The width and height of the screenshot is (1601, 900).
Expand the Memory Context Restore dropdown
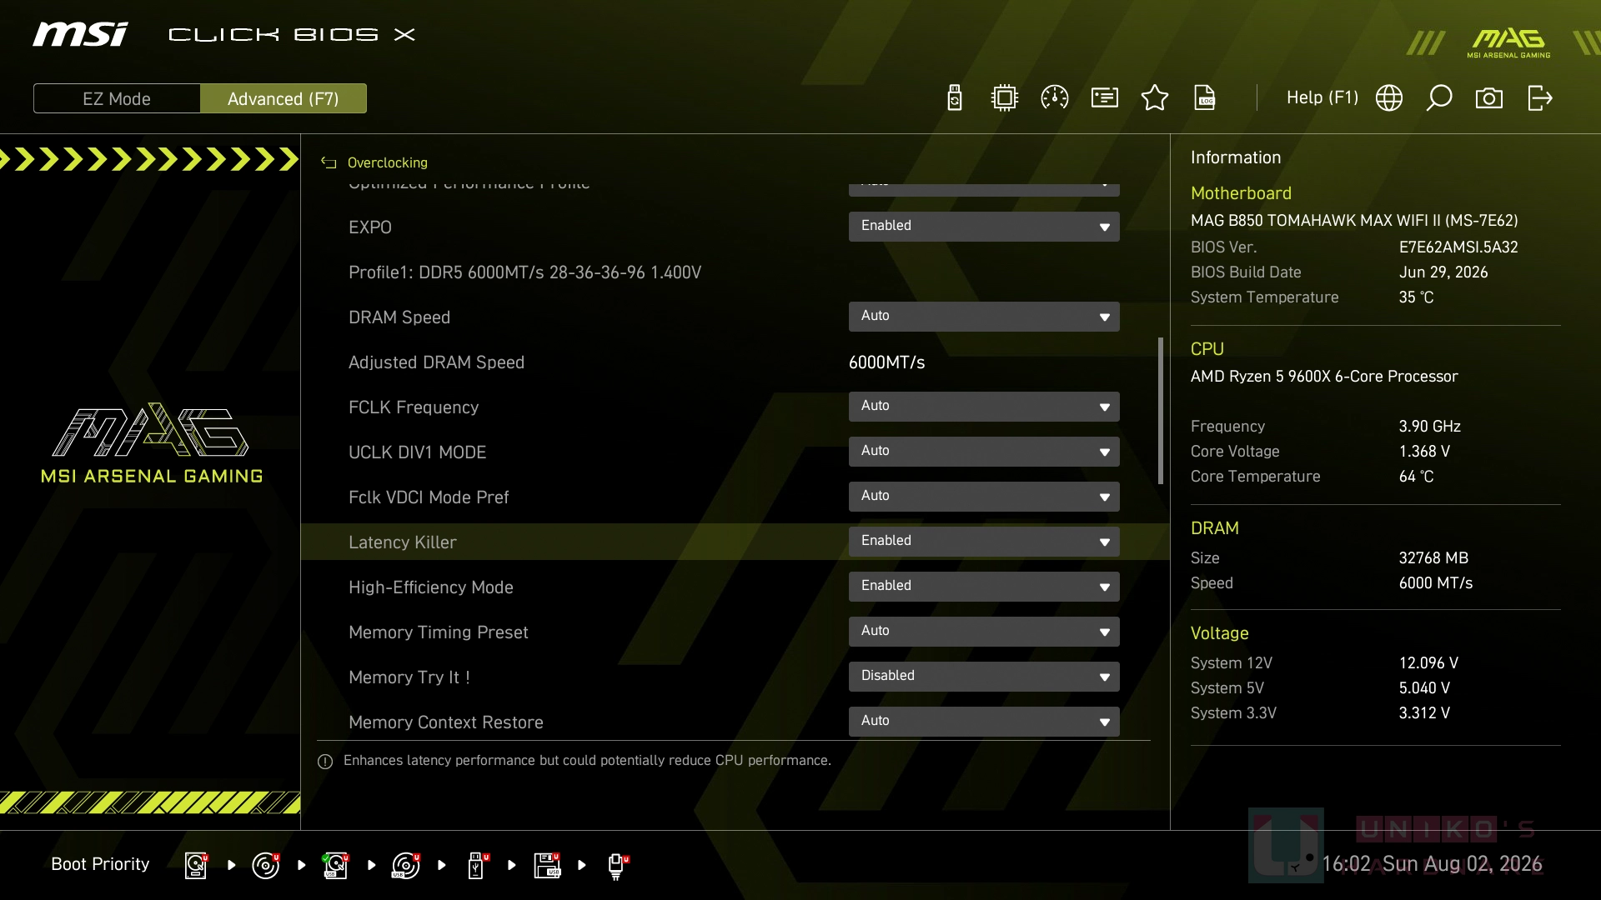[984, 722]
